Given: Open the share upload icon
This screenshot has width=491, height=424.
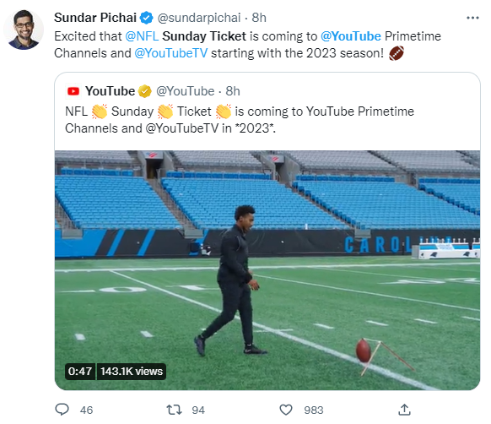Looking at the screenshot, I should coord(404,410).
